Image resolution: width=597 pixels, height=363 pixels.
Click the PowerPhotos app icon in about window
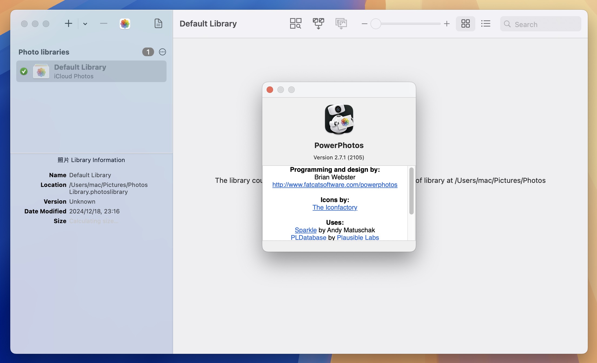339,119
